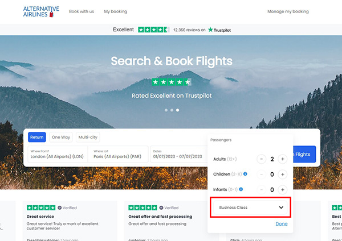Image resolution: width=342 pixels, height=241 pixels.
Task: Choose the Return trip type
Action: (37, 137)
